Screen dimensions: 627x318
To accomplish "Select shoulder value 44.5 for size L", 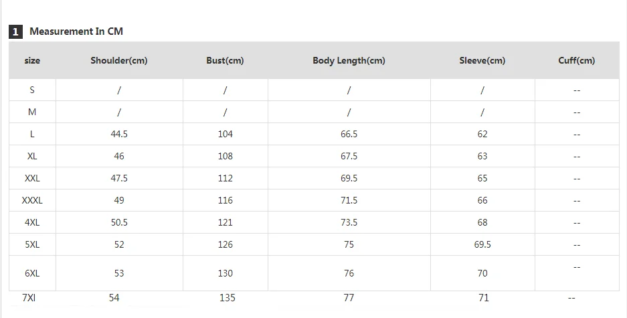I will click(119, 134).
